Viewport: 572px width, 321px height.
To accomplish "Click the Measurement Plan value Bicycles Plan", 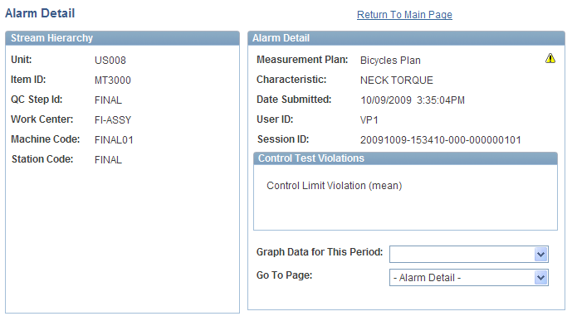I will pyautogui.click(x=390, y=60).
